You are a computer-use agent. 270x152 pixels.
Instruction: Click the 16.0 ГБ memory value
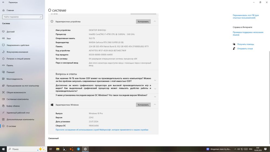click(x=92, y=38)
